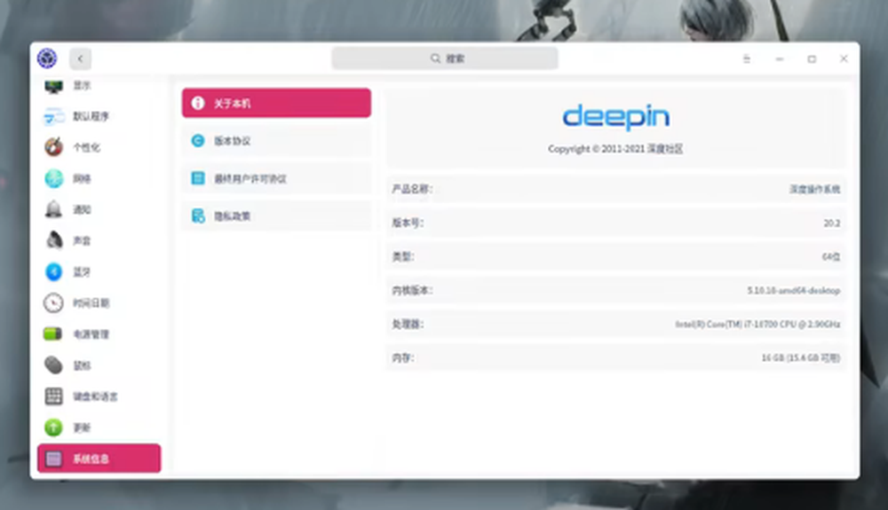Click End User License Agreement document icon
Image resolution: width=888 pixels, height=510 pixels.
[x=198, y=178]
